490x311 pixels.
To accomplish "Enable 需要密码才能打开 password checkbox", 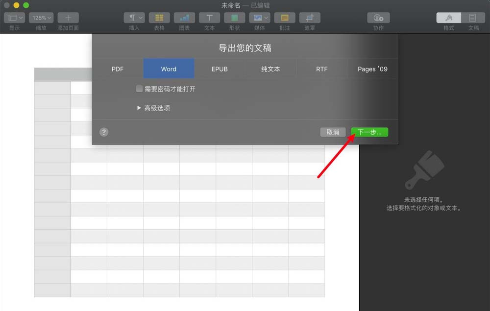I will pyautogui.click(x=139, y=89).
